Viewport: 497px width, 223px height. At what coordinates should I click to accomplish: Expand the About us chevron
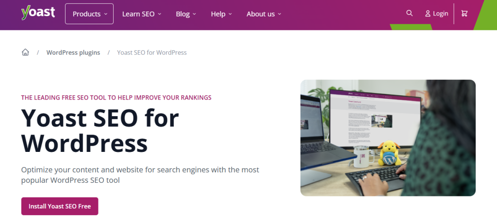[280, 14]
